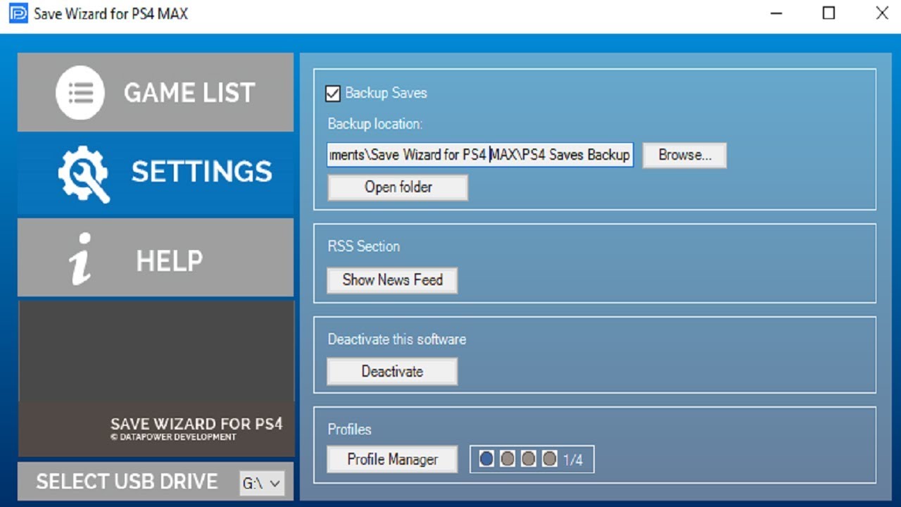
Task: Uncheck the Backup Saves option
Action: (x=334, y=92)
